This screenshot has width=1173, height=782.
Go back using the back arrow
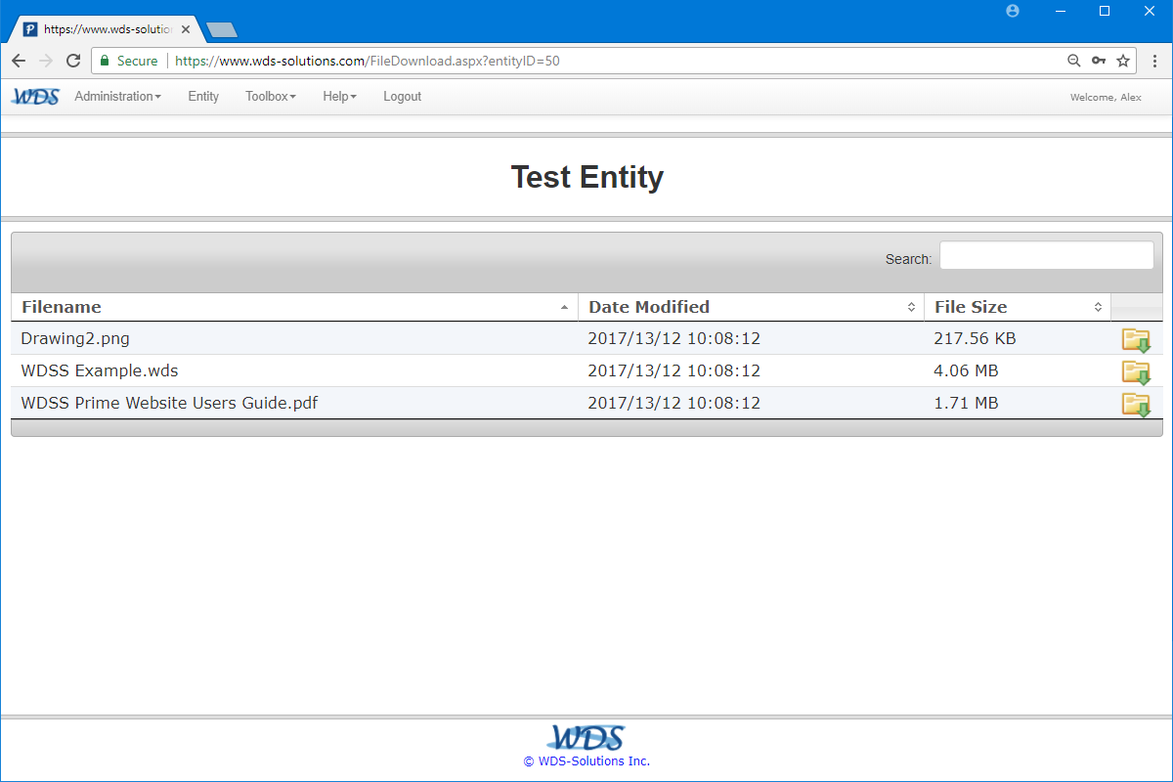[19, 61]
